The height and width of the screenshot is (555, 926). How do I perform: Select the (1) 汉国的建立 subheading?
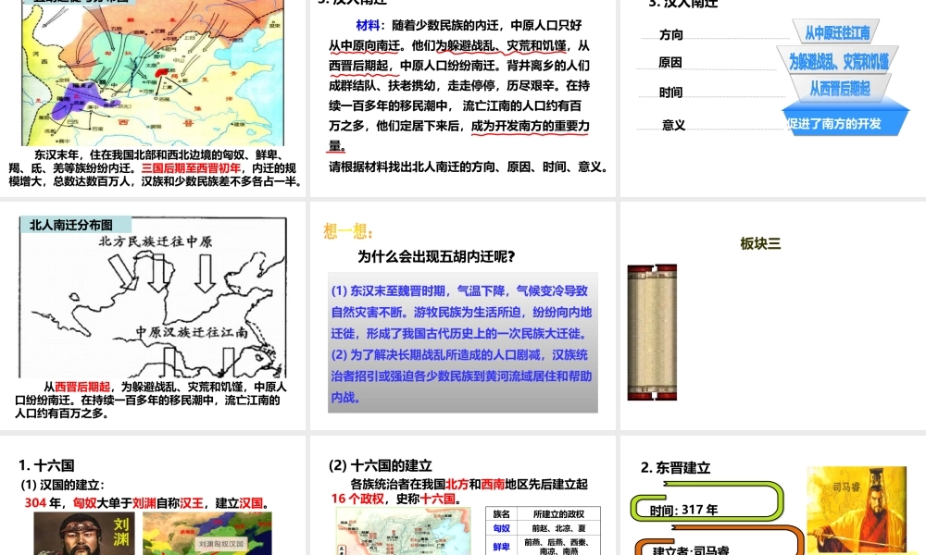click(x=63, y=485)
